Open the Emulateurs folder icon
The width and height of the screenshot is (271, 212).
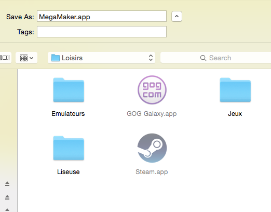[69, 90]
